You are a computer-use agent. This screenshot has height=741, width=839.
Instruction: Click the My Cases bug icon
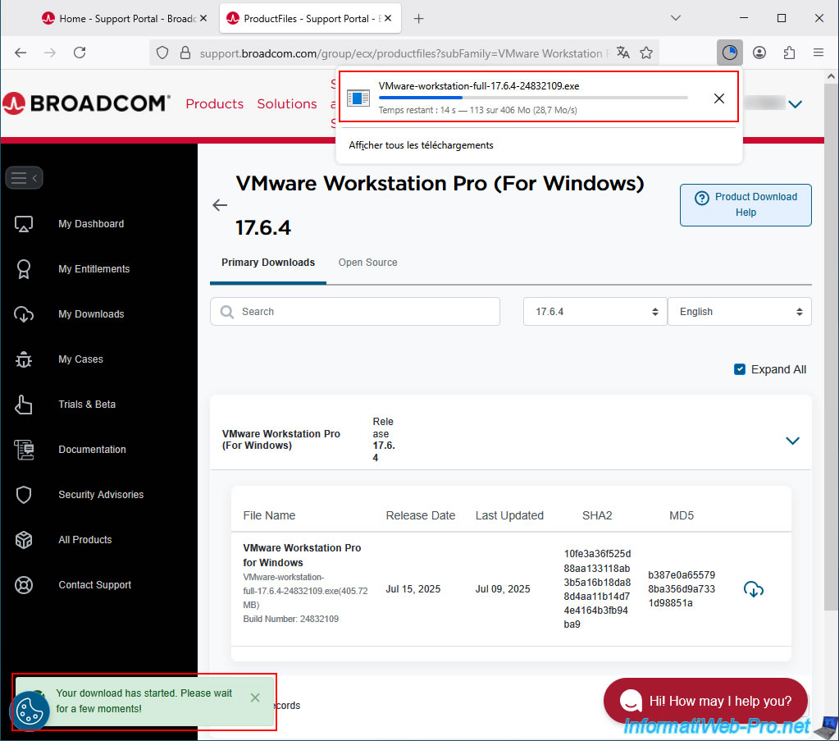(24, 359)
